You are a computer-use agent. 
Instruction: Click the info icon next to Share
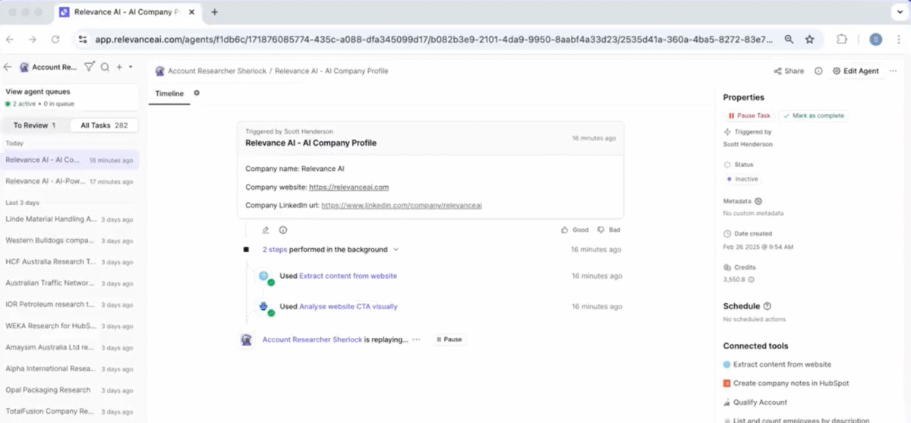coord(818,71)
